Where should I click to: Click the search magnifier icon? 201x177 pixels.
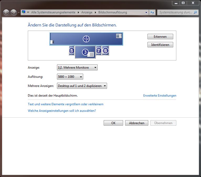pyautogui.click(x=195, y=12)
